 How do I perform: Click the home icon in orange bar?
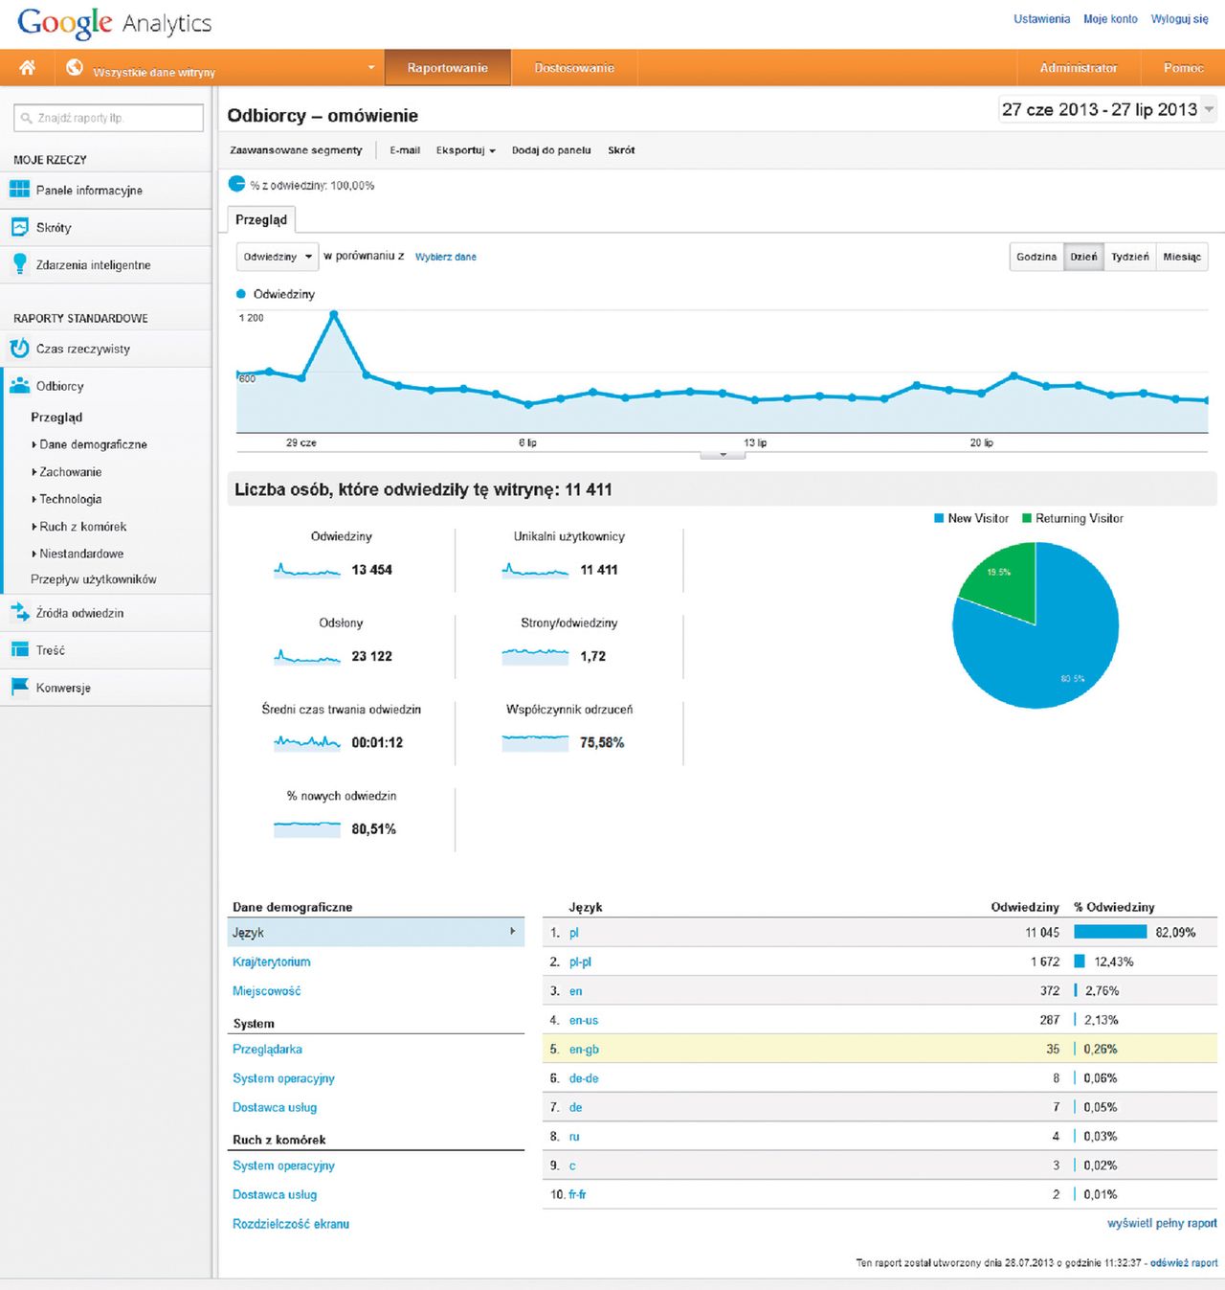28,67
